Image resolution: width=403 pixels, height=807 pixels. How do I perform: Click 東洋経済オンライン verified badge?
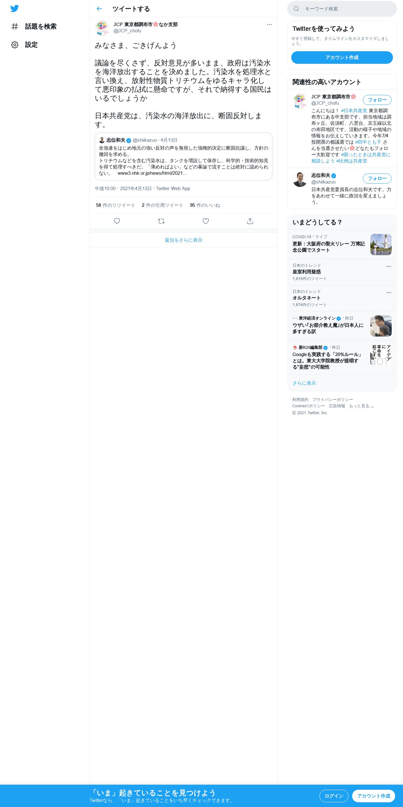coord(339,318)
